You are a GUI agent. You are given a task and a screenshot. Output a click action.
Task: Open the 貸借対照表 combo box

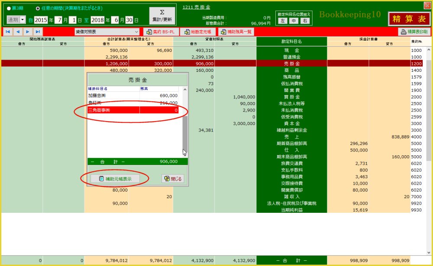coord(107,32)
